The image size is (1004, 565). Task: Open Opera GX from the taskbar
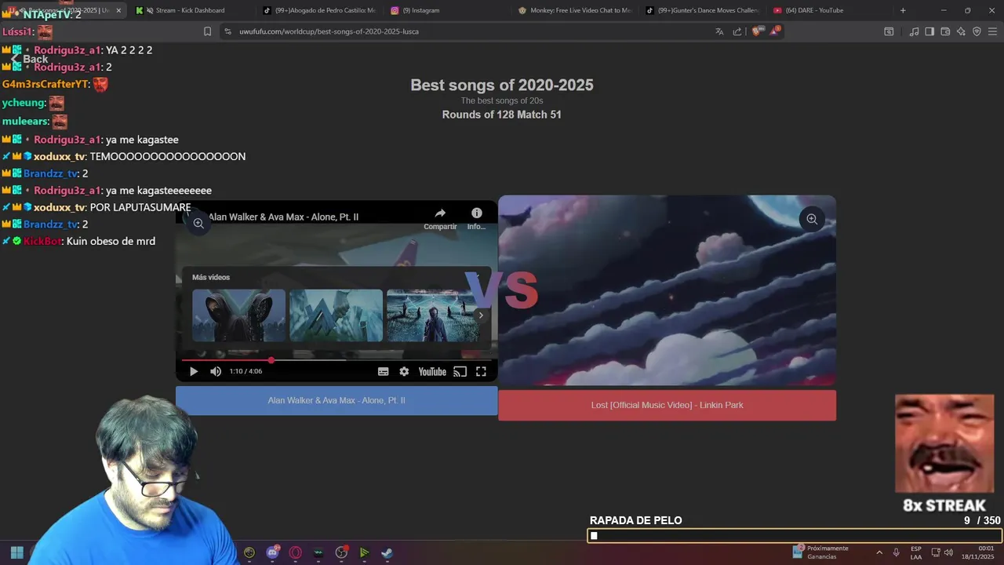click(296, 552)
